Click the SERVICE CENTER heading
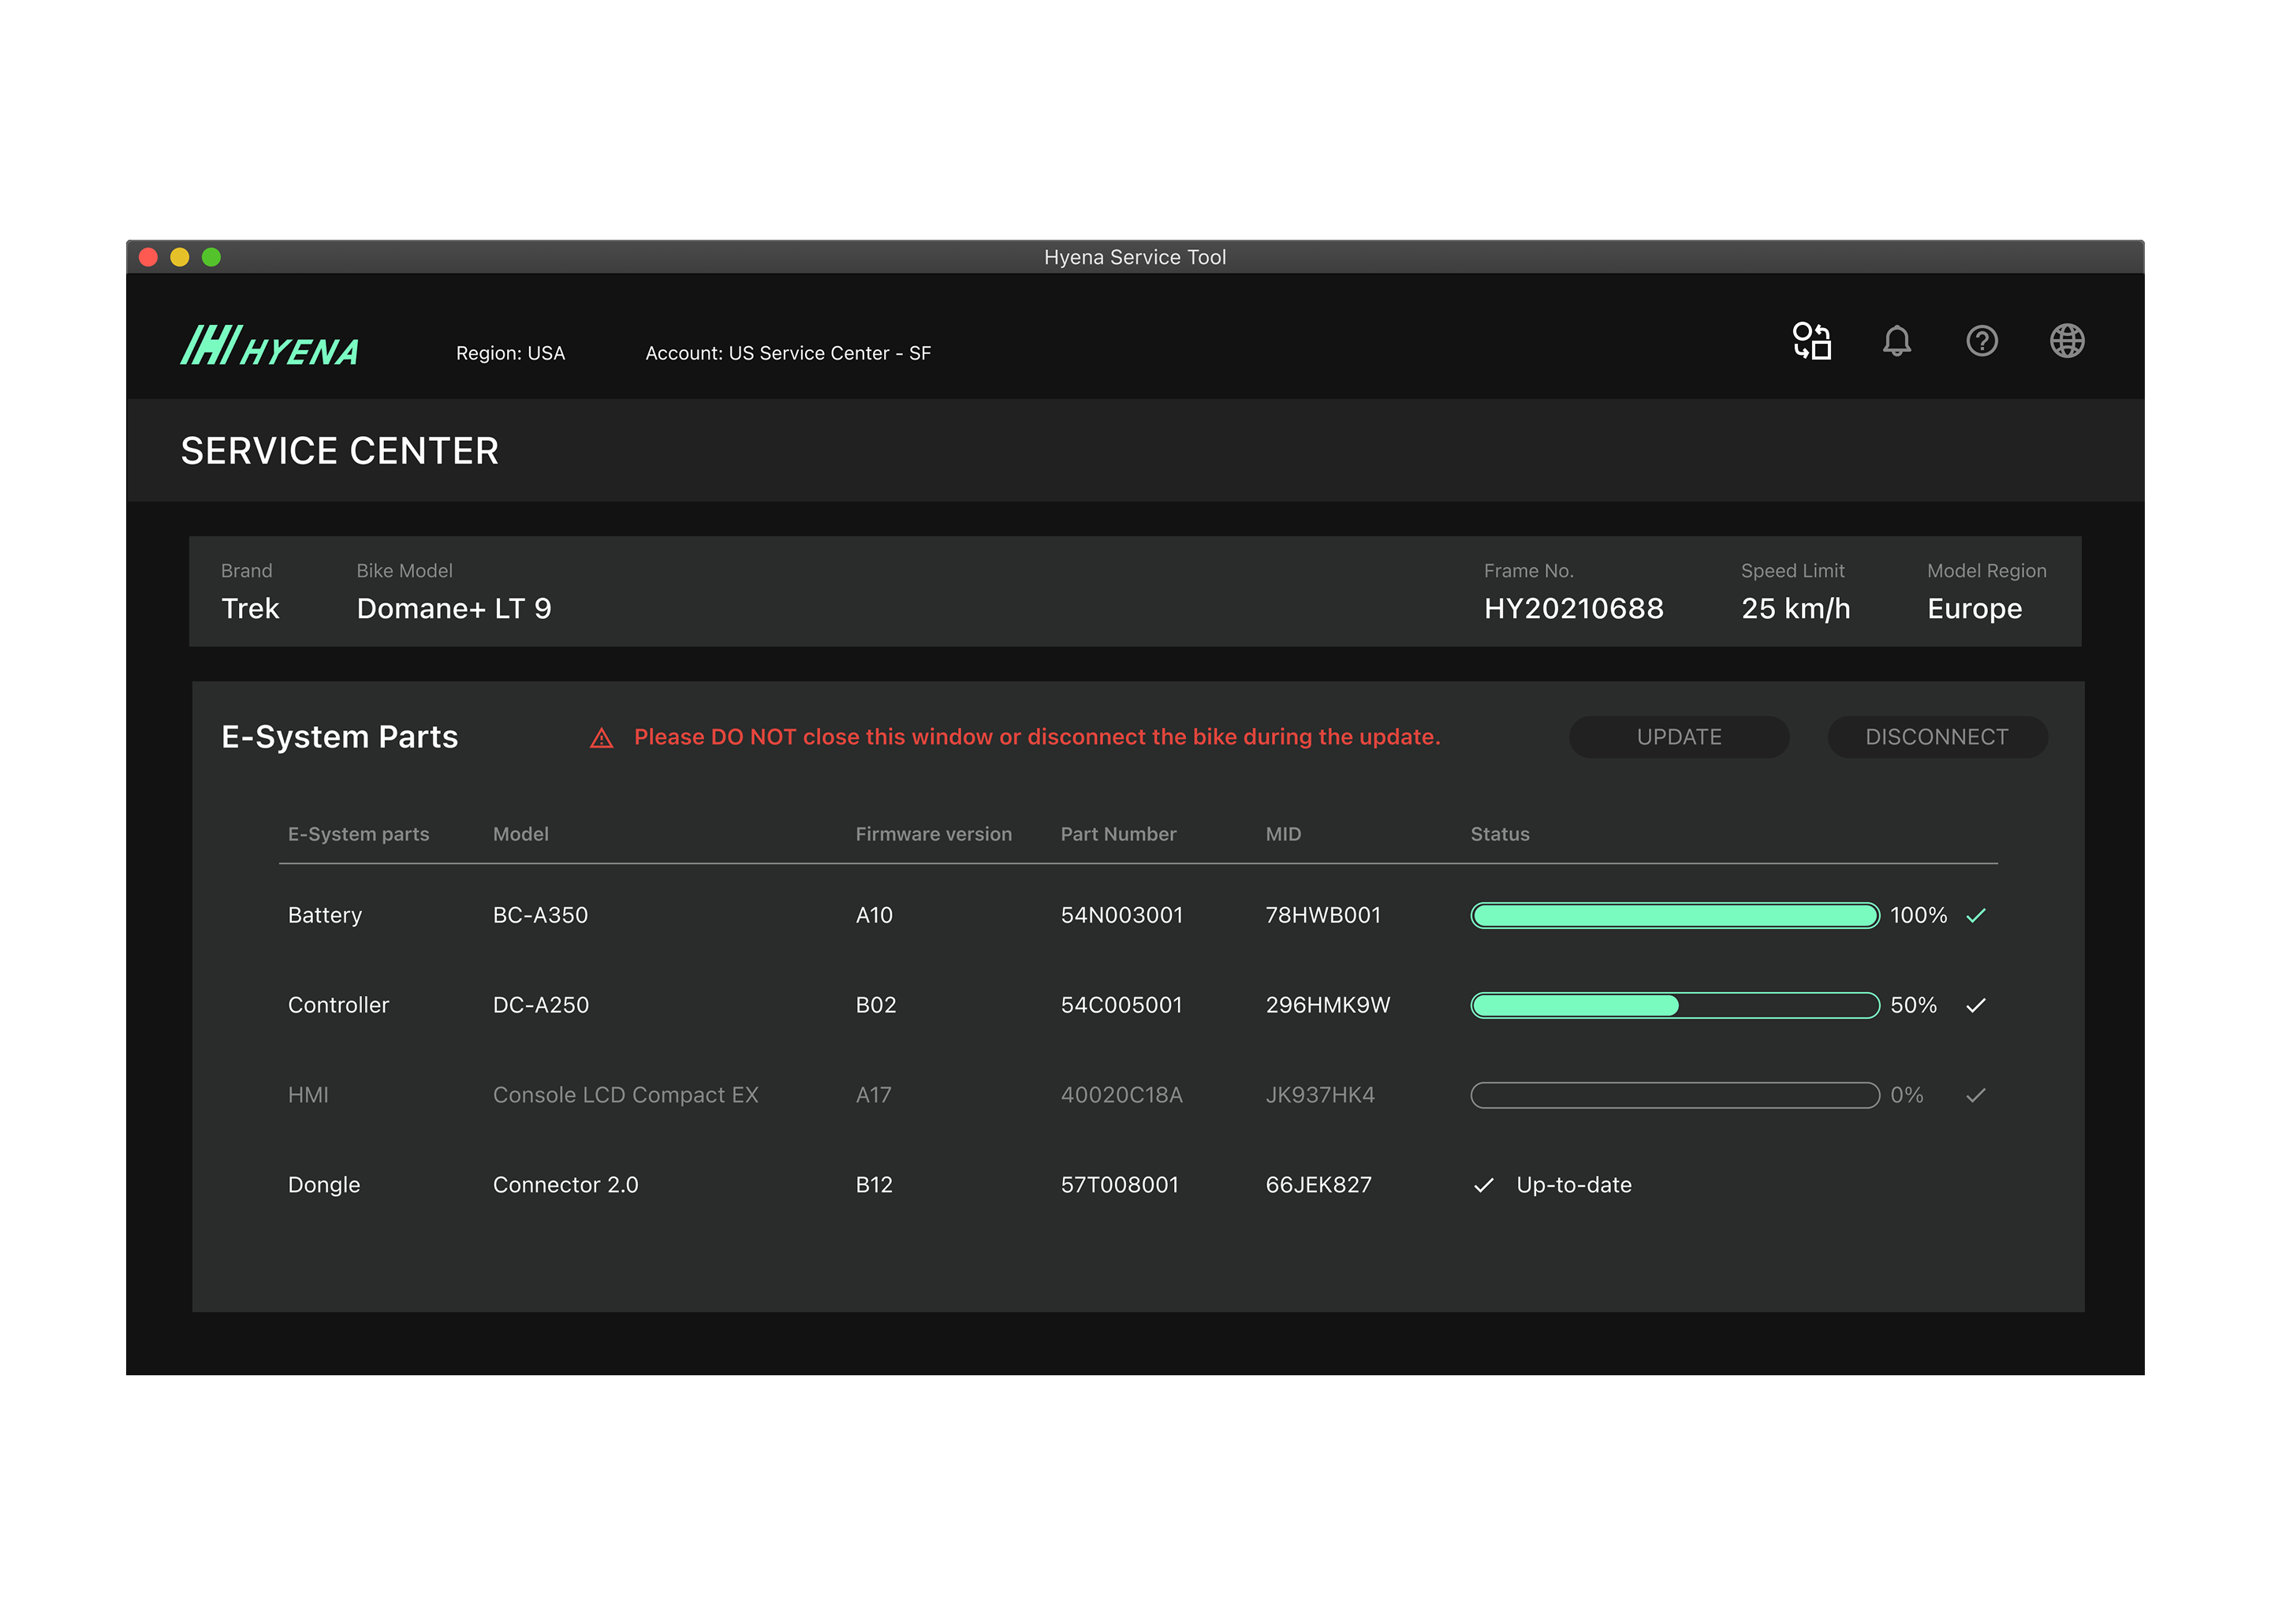The height and width of the screenshot is (1615, 2271). click(340, 452)
